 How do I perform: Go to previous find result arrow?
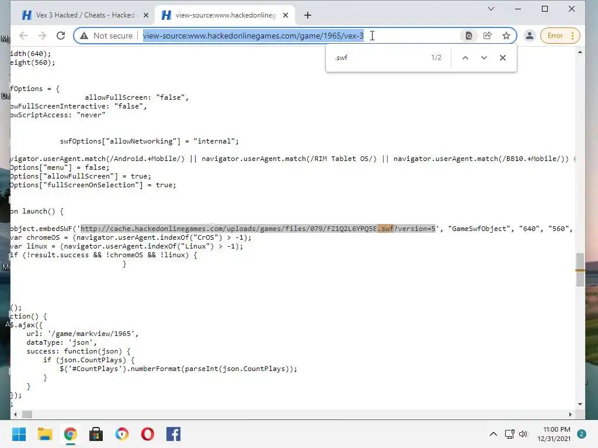pos(465,58)
